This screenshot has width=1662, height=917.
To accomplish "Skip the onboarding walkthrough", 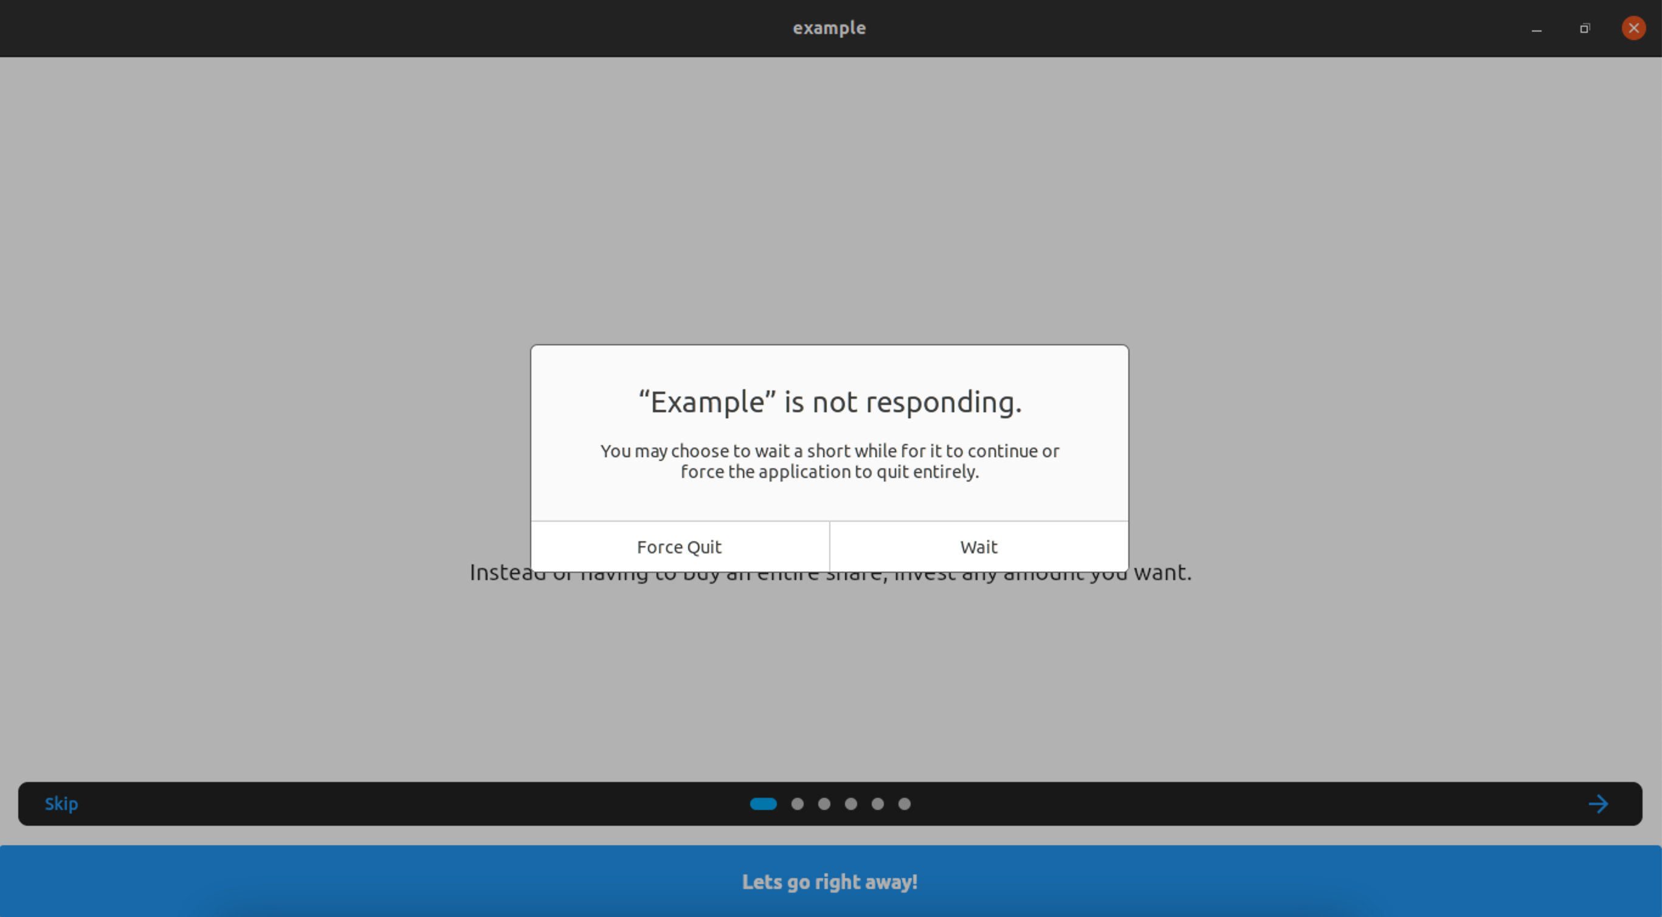I will [61, 803].
